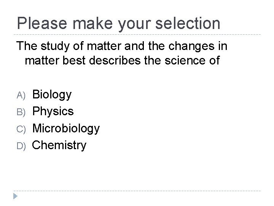The image size is (274, 206).
Task: Pick Microbiology as the answer
Action: tap(66, 128)
